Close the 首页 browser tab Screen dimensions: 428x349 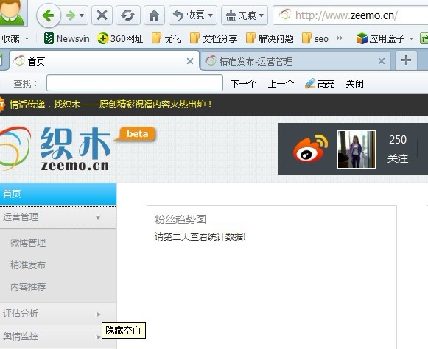[190, 61]
